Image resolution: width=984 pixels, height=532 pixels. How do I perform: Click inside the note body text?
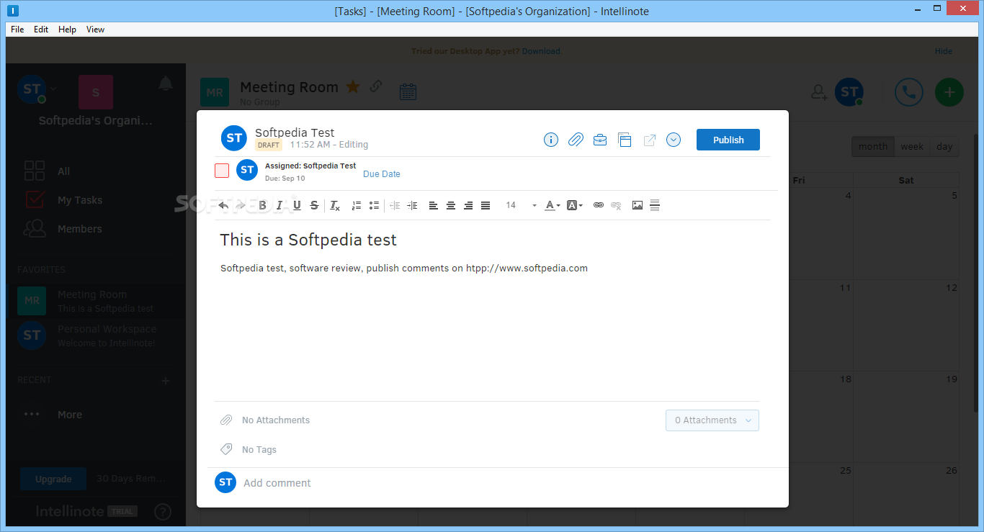(x=404, y=268)
